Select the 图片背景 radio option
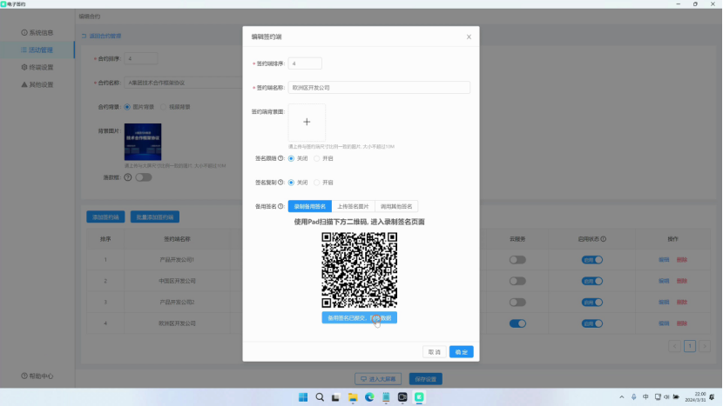 pyautogui.click(x=139, y=107)
